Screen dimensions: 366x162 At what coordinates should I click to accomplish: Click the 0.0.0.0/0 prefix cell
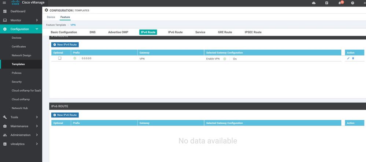(x=86, y=58)
